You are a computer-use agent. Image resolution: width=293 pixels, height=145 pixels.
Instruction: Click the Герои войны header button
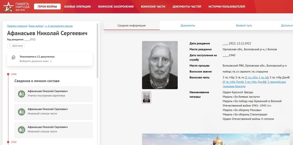(x=47, y=7)
